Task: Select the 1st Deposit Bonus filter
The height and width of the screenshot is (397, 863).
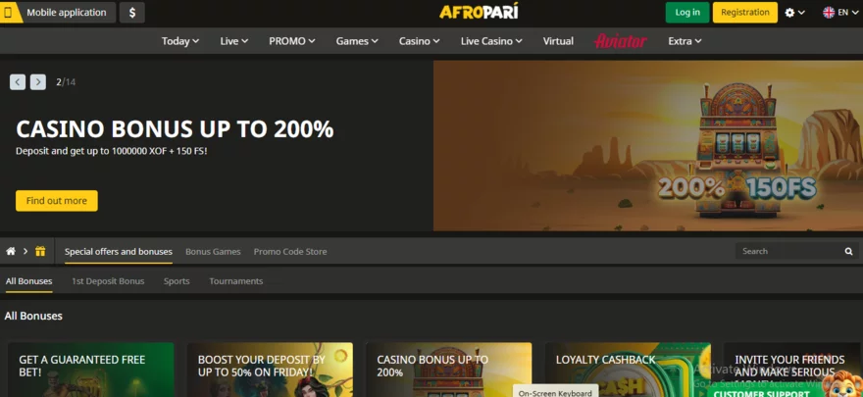Action: point(108,281)
